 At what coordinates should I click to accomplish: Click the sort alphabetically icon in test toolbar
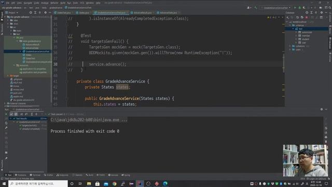pos(21,114)
